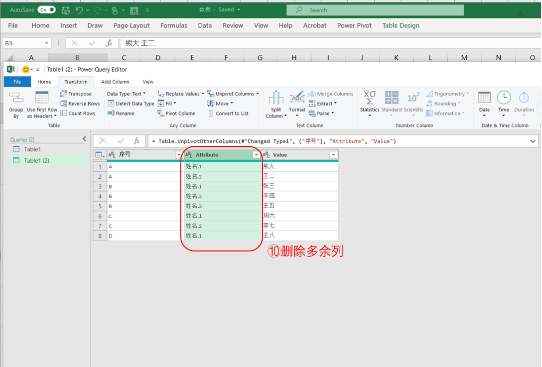Click the Excel Save icon
The image size is (542, 367).
click(x=66, y=10)
